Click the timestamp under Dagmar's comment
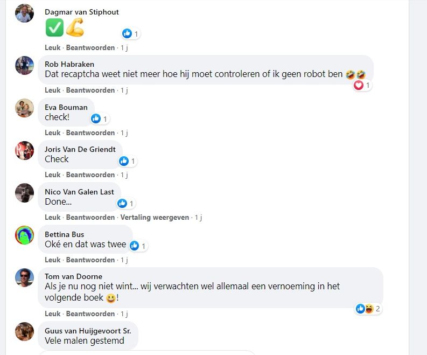The height and width of the screenshot is (355, 427). click(x=124, y=47)
